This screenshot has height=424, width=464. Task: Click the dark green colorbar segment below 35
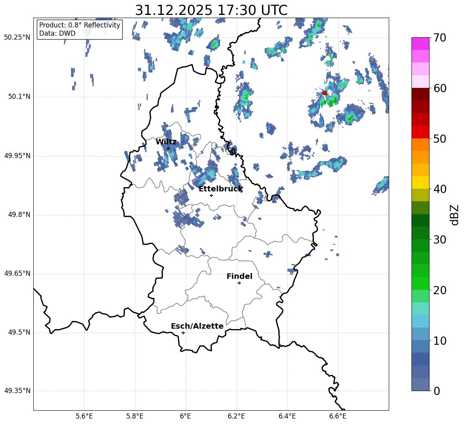pos(420,220)
